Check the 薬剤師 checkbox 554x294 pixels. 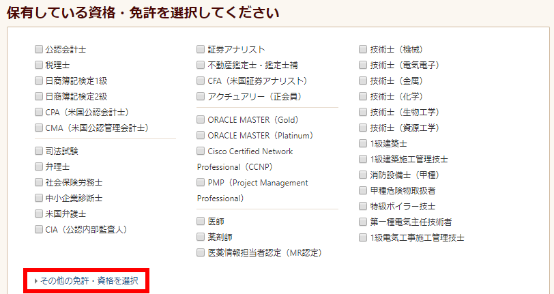(201, 237)
